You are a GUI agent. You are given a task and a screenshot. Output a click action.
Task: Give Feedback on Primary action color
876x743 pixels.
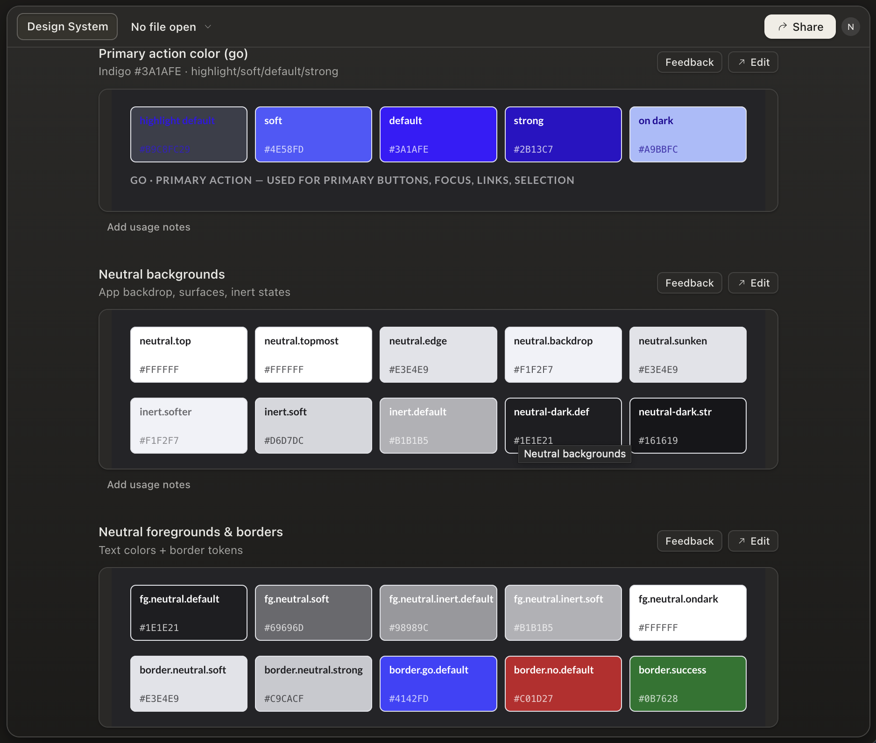[689, 62]
